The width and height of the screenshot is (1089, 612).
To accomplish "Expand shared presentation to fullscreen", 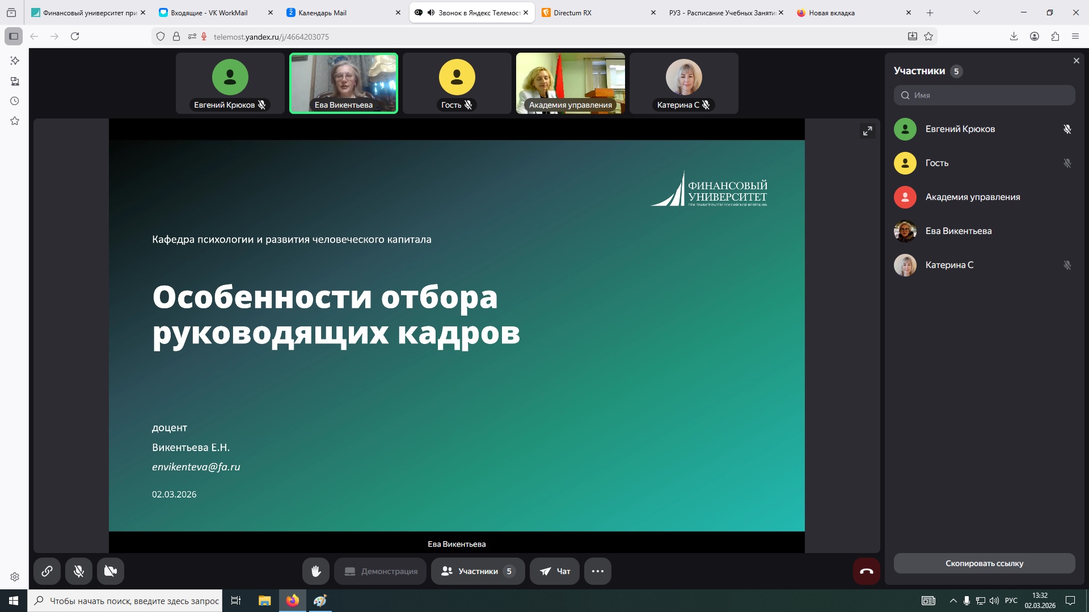I will tap(867, 131).
